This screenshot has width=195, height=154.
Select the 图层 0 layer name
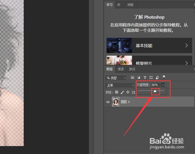pos(125,102)
